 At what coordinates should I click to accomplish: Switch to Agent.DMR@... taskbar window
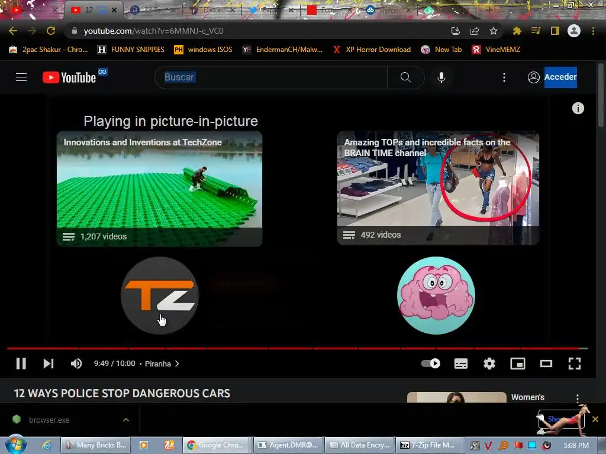tap(288, 445)
